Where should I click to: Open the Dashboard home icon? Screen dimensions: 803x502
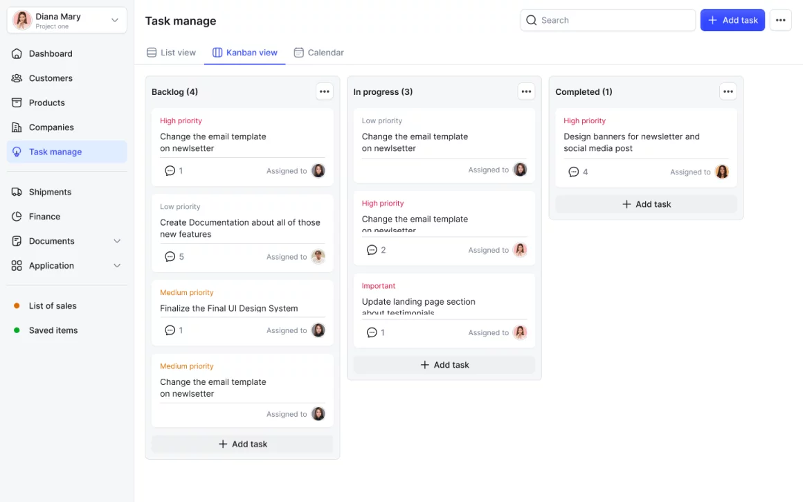[17, 53]
